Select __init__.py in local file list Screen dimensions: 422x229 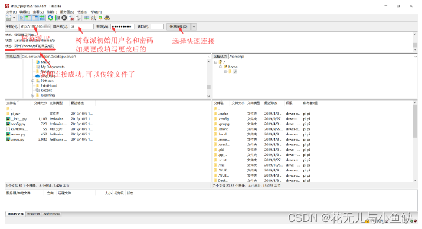tap(18, 119)
